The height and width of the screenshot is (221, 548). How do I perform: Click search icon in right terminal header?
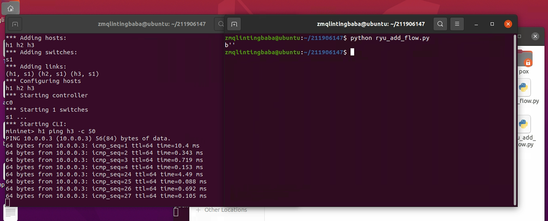[440, 24]
